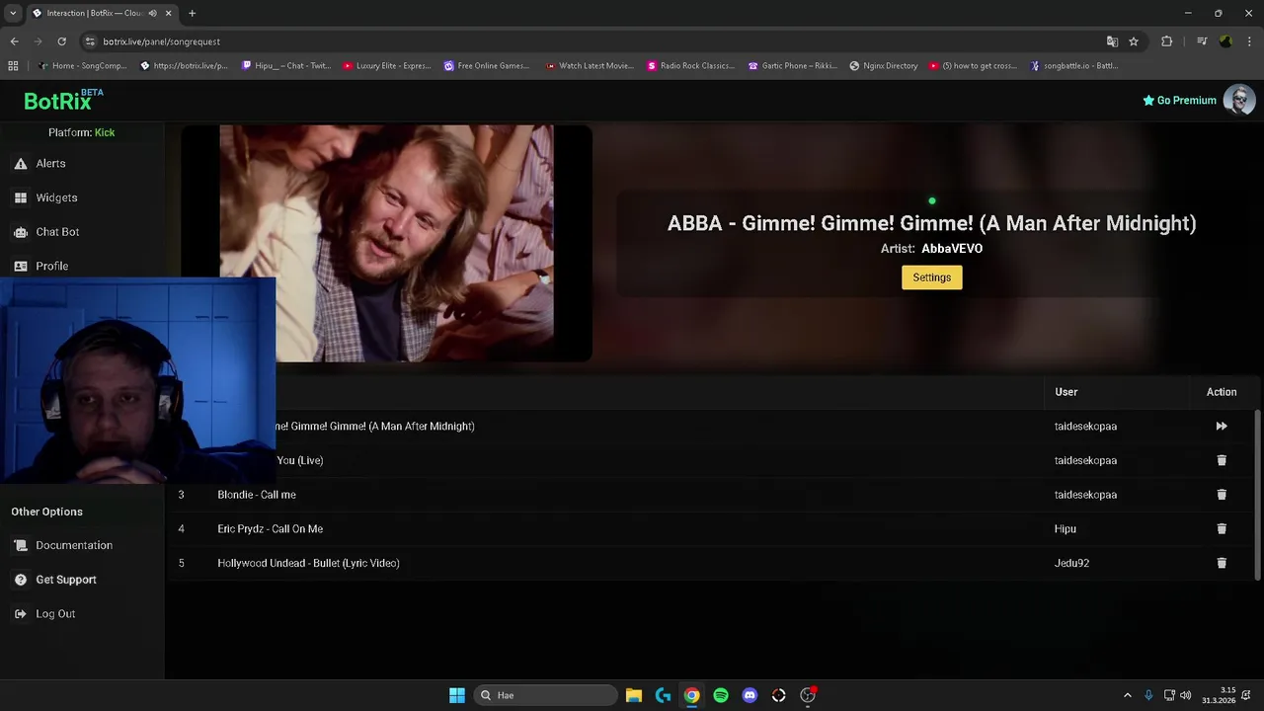Skip the current ABBA song
Image resolution: width=1264 pixels, height=711 pixels.
tap(1222, 427)
